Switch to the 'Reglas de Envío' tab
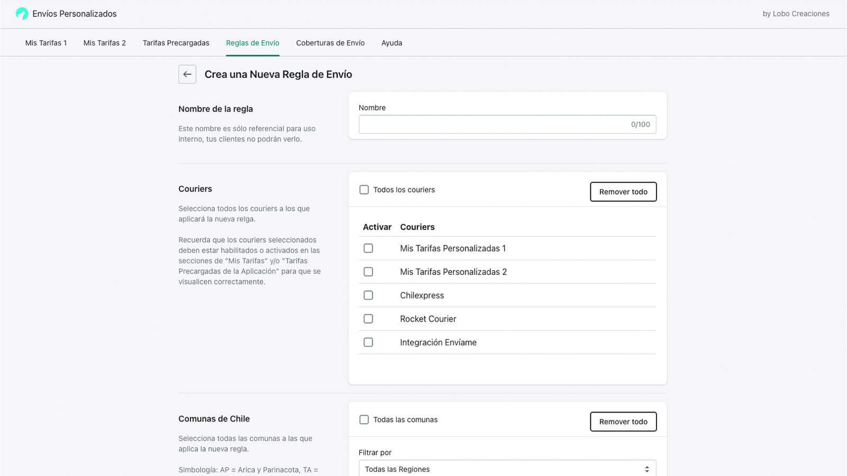The height and width of the screenshot is (476, 847). tap(253, 43)
